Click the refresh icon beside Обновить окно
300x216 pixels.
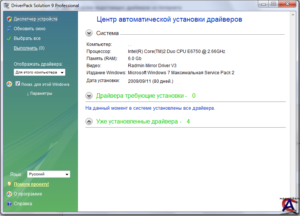[x=9, y=29]
